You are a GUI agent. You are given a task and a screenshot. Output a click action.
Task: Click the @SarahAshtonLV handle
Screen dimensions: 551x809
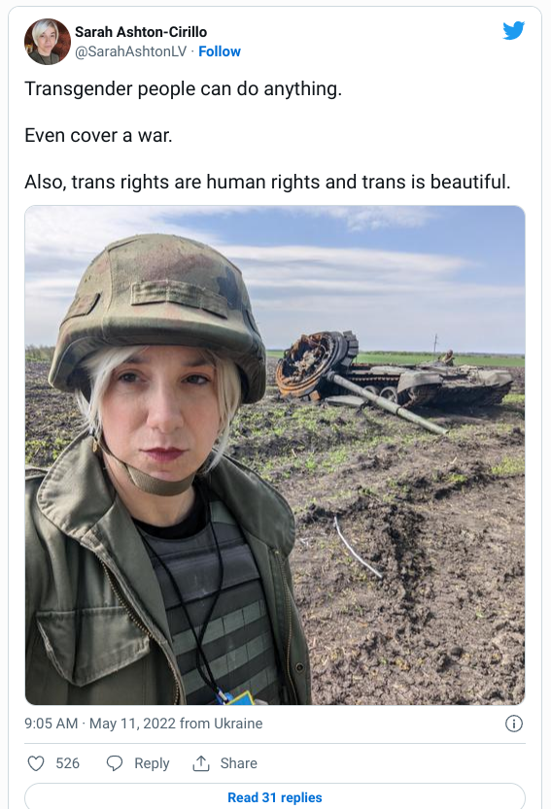point(130,51)
